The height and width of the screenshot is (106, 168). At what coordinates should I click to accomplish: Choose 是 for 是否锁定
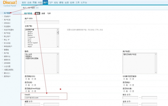click(x=124, y=85)
